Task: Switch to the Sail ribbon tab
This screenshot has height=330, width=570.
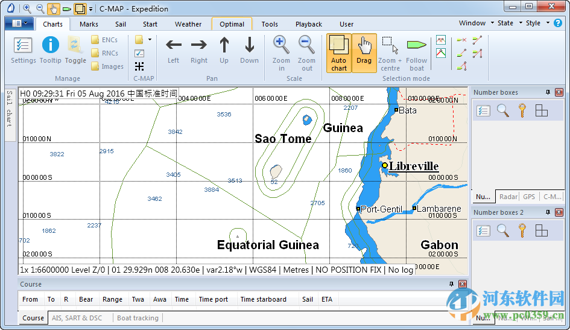Action: pyautogui.click(x=120, y=24)
